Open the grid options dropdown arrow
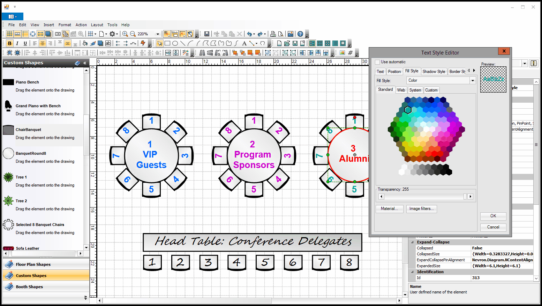This screenshot has width=542, height=306. point(96,34)
